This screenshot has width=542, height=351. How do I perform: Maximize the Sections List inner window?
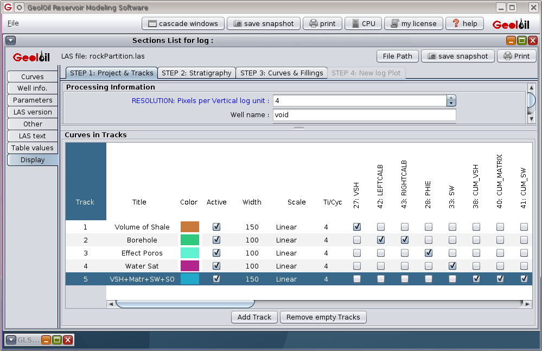point(522,41)
